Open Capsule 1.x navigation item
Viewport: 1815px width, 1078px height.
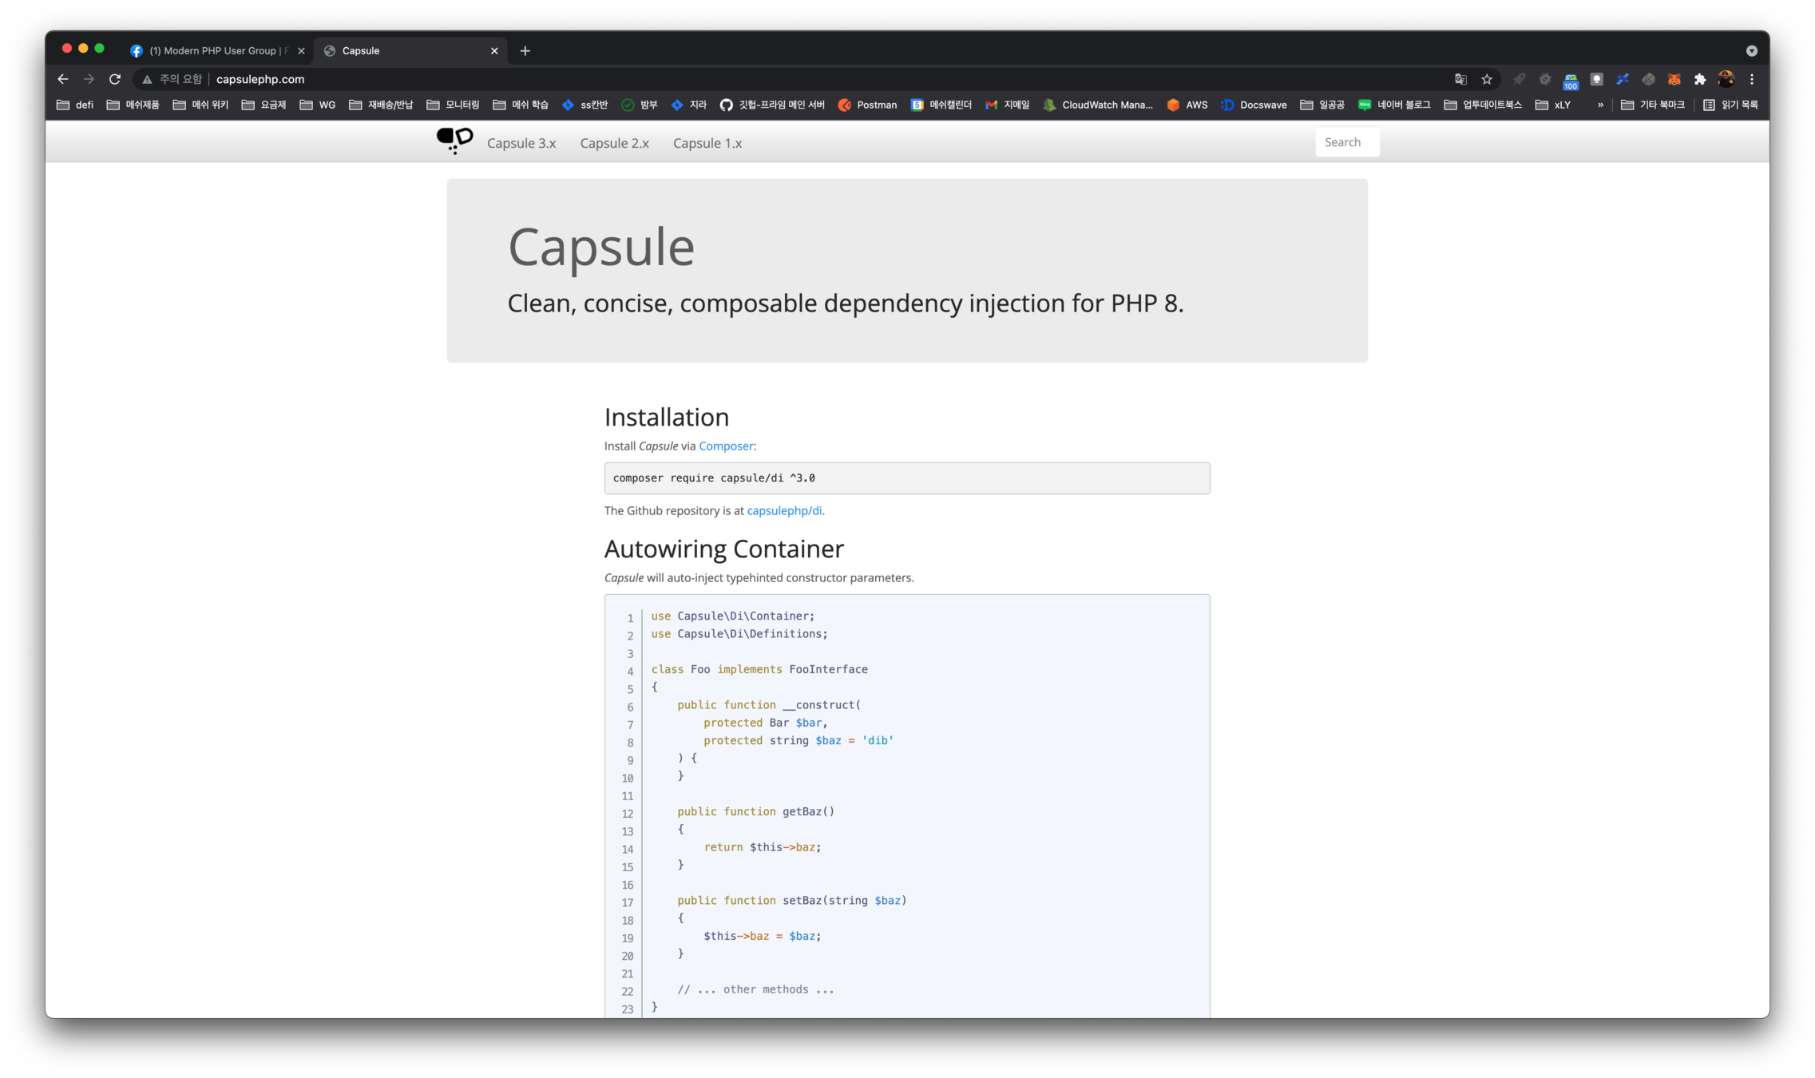pos(707,143)
